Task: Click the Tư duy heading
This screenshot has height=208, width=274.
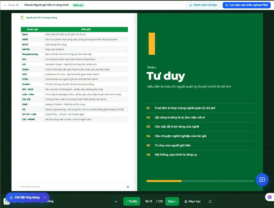Action: (166, 76)
